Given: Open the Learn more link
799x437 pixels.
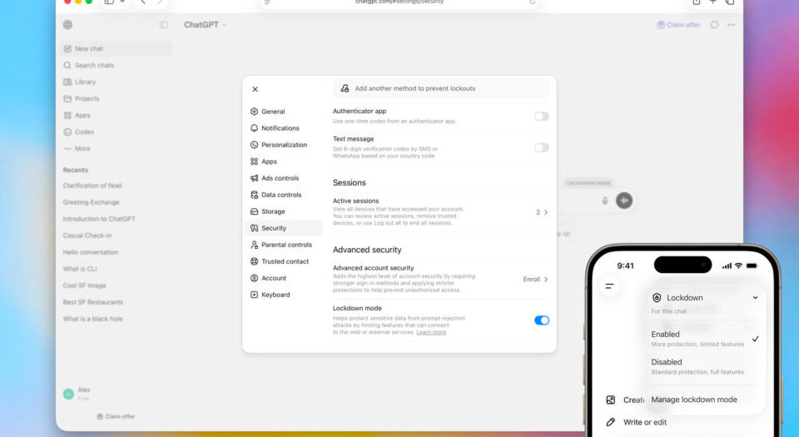Looking at the screenshot, I should (431, 332).
